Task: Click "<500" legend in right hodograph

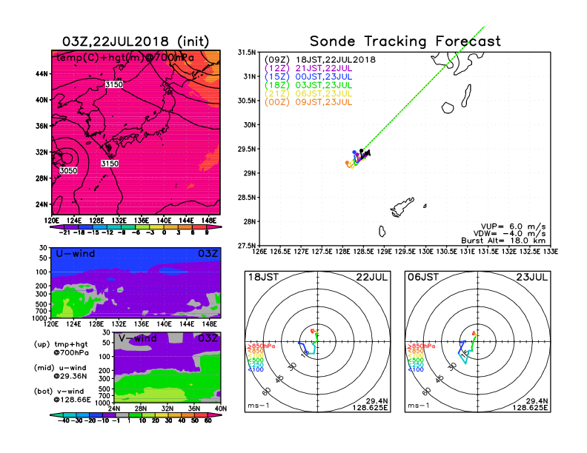Action: tap(416, 360)
